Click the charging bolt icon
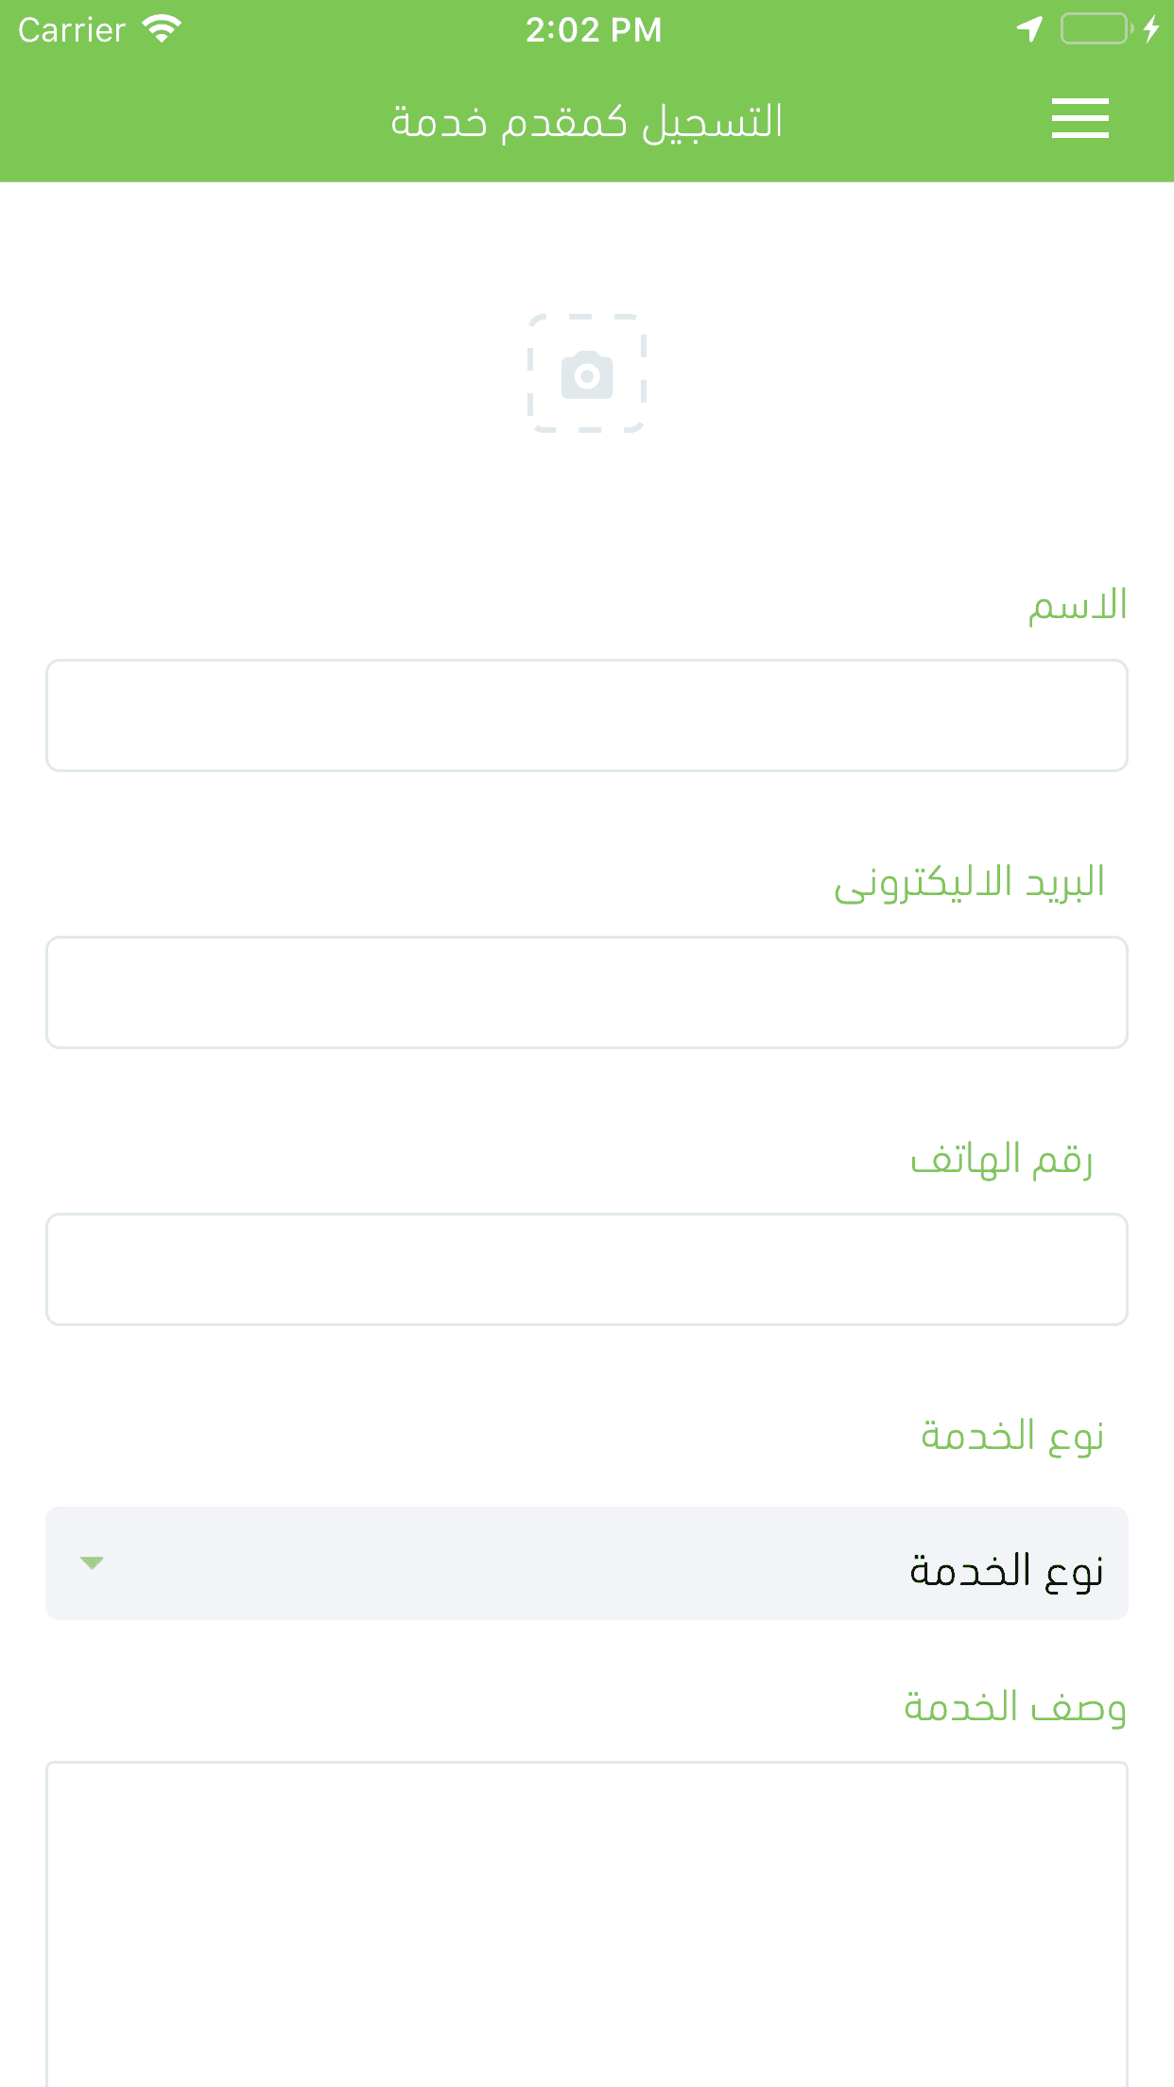Screen dimensions: 1174x2087 (1150, 29)
